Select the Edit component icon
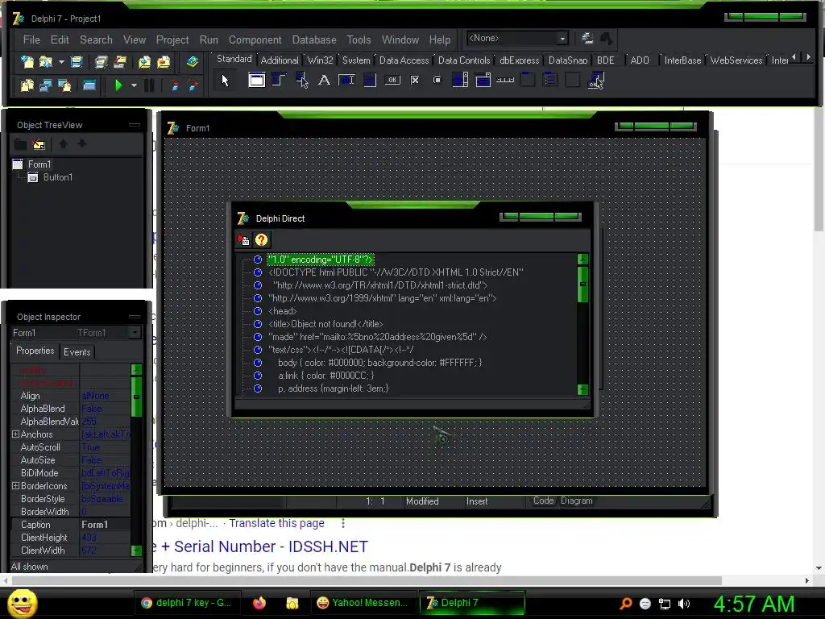Viewport: 825px width, 619px height. point(346,80)
